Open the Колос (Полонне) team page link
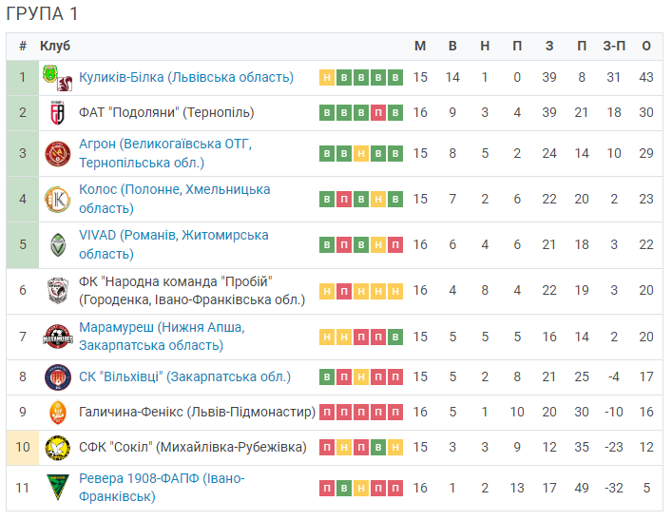The height and width of the screenshot is (521, 672). point(175,199)
